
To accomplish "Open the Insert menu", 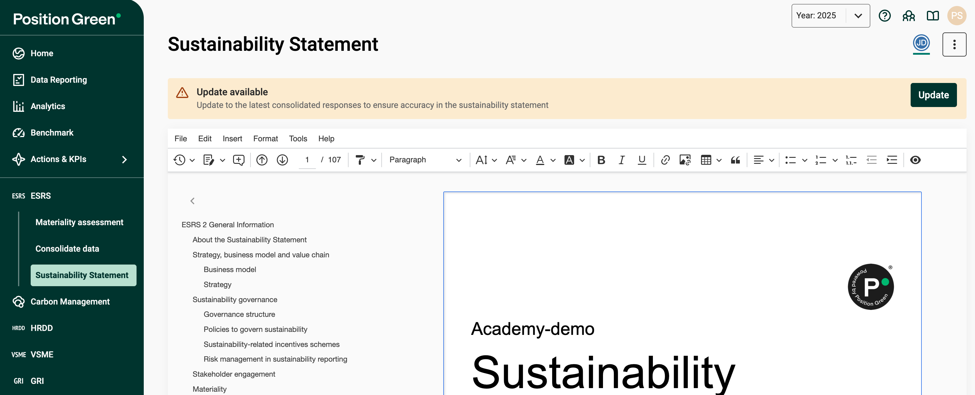I will 232,139.
